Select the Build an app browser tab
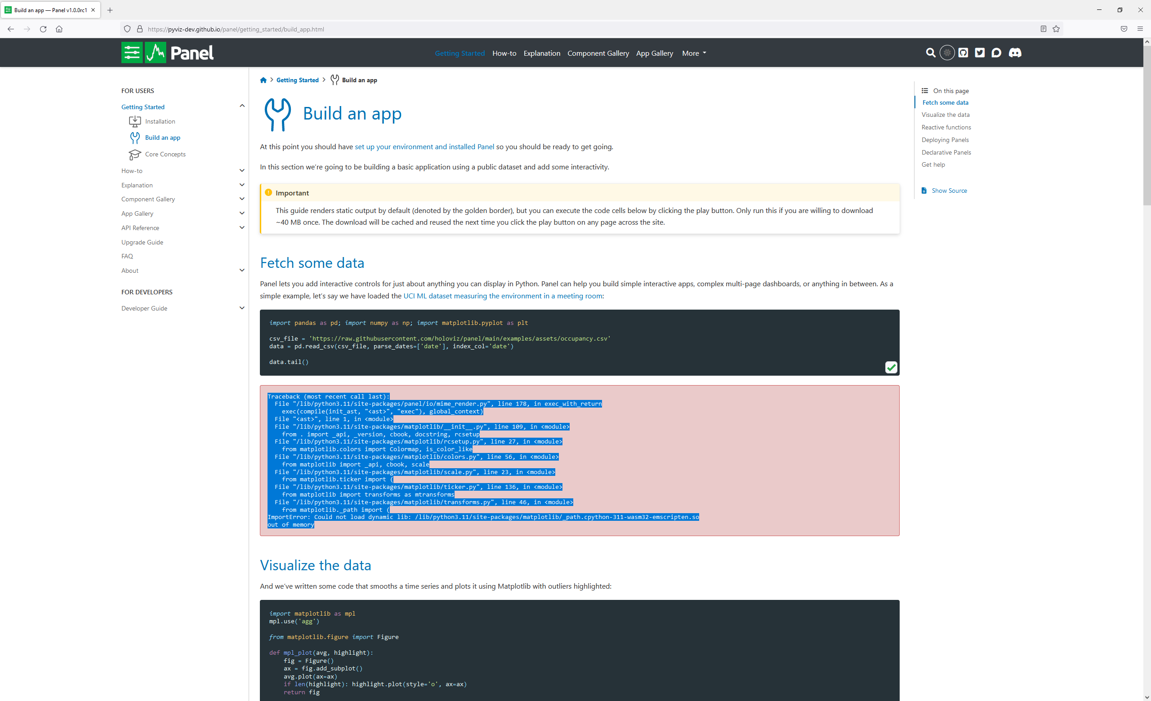Screen dimensions: 1151x701 coord(47,10)
